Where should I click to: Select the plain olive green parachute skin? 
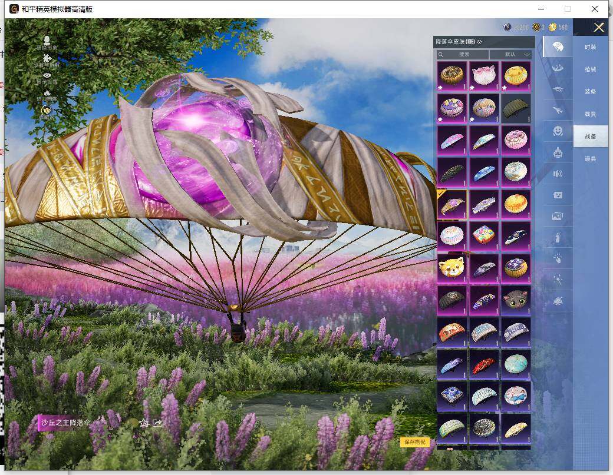[516, 107]
